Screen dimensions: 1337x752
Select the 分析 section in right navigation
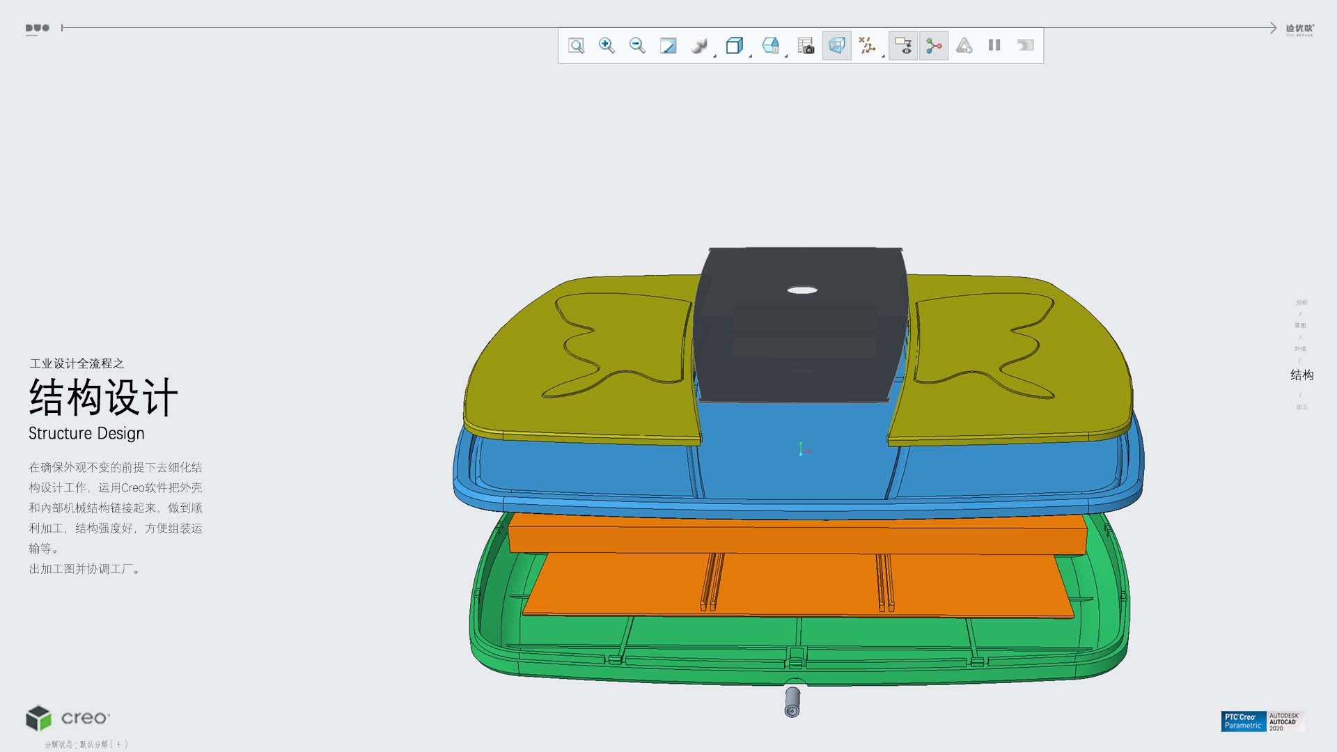point(1301,303)
